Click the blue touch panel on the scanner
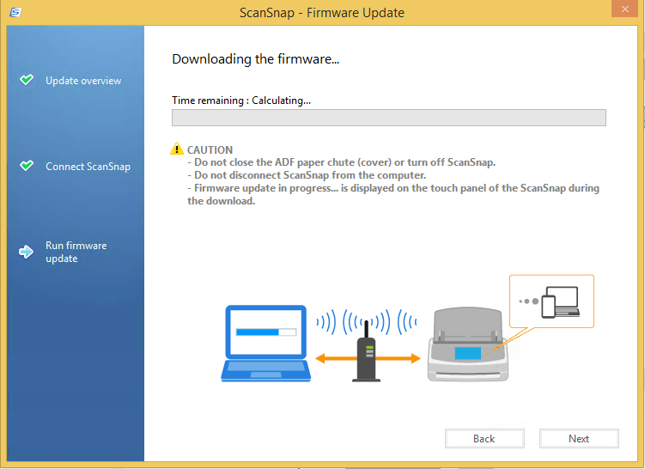 pyautogui.click(x=468, y=353)
